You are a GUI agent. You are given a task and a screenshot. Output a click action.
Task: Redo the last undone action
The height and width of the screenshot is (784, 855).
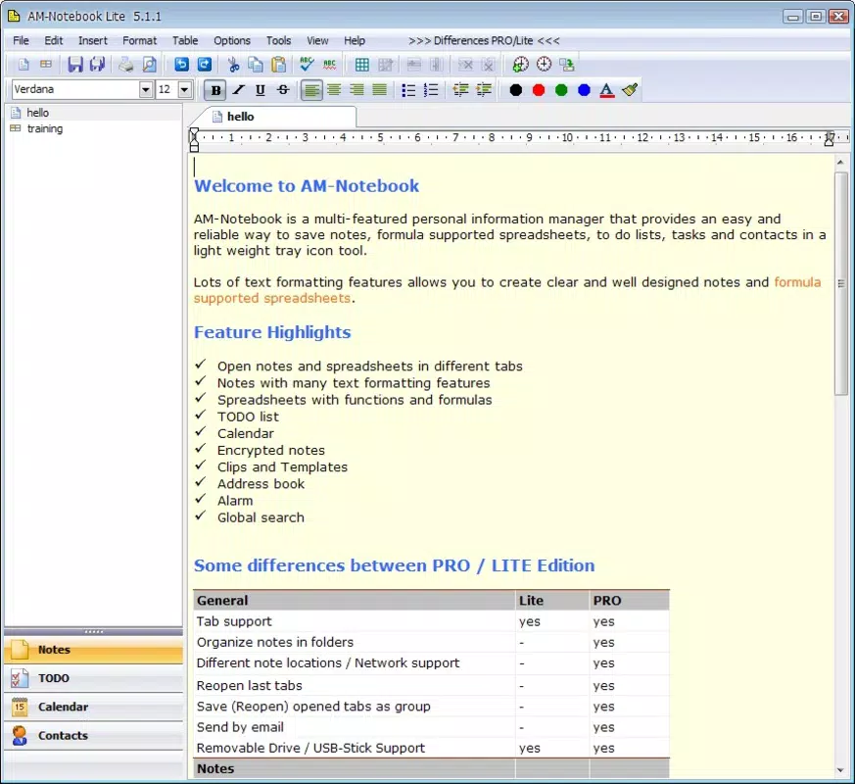click(x=205, y=65)
